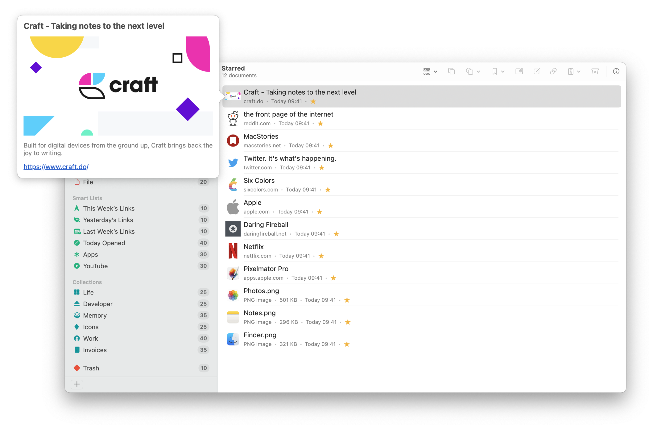Show the info inspector via the toolbar
Image resolution: width=653 pixels, height=428 pixels.
point(616,72)
